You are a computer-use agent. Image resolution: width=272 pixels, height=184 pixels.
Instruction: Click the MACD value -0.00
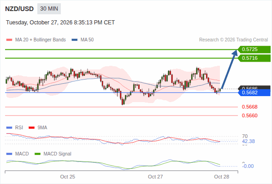248,166
